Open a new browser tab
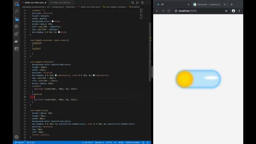Image resolution: width=256 pixels, height=144 pixels. (x=232, y=4)
